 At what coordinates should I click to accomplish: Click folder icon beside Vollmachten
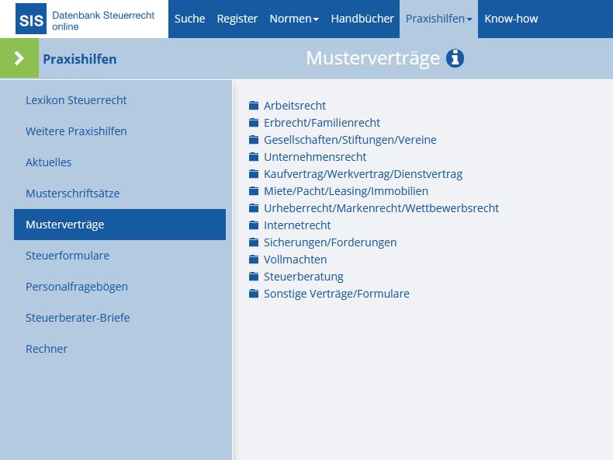tap(254, 260)
